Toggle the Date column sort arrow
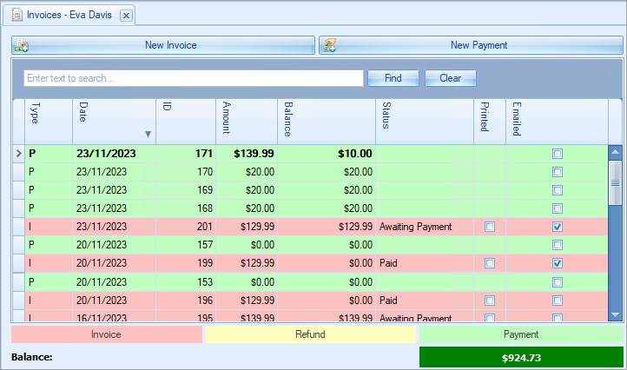627x370 pixels. (x=148, y=134)
